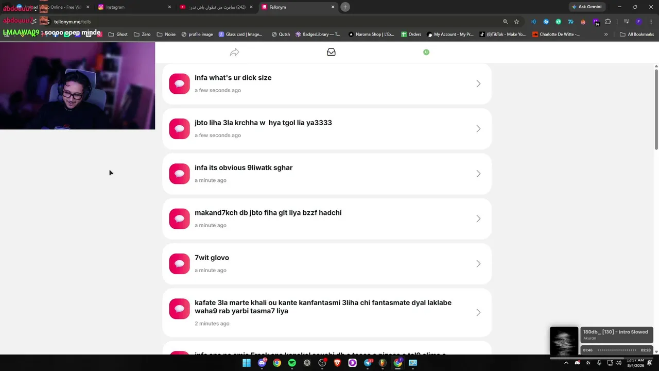Open the 'profile image' bookmark
Screen dimensions: 659x371
[x=197, y=35]
